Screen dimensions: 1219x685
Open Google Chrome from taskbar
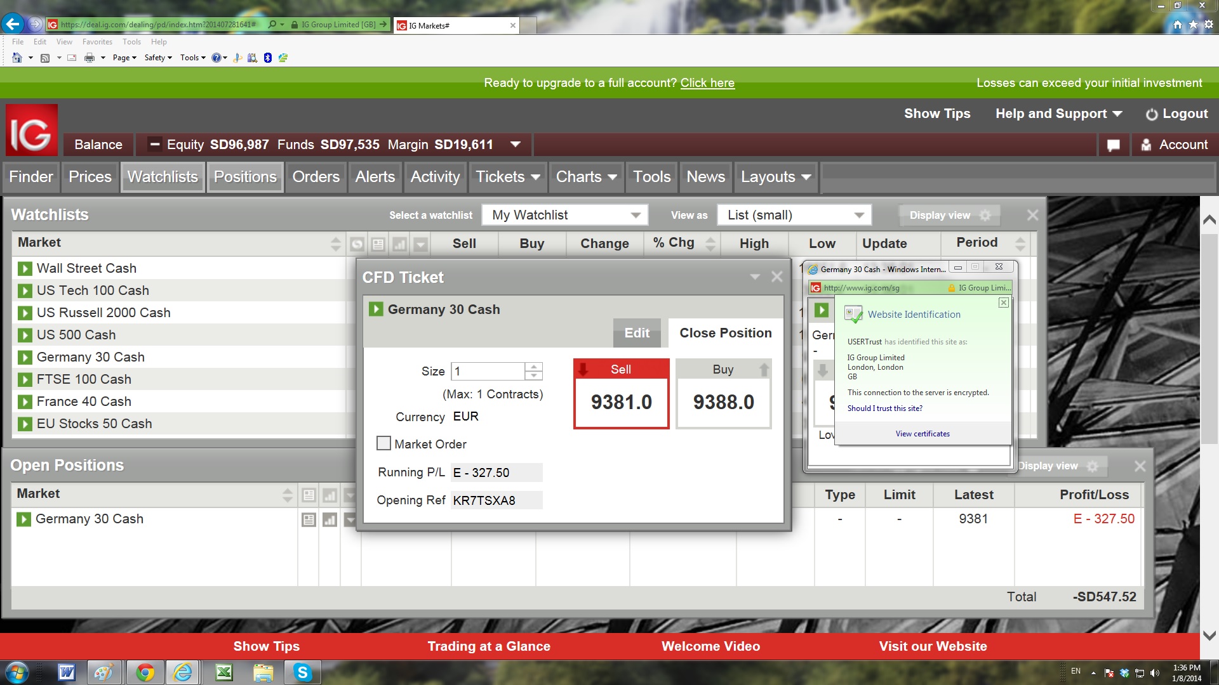(145, 672)
